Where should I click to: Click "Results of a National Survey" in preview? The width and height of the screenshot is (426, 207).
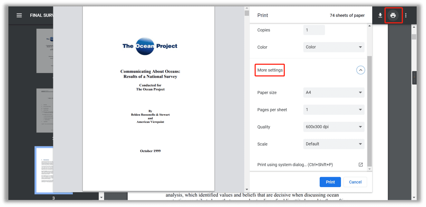click(x=150, y=76)
